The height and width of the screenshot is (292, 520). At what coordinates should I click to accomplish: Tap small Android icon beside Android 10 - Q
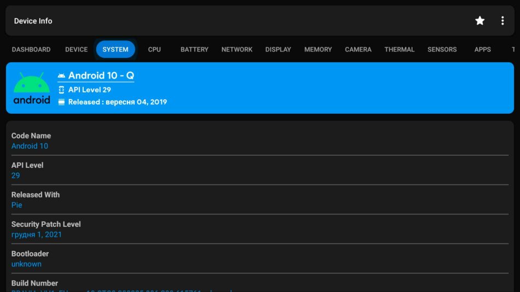tap(61, 75)
